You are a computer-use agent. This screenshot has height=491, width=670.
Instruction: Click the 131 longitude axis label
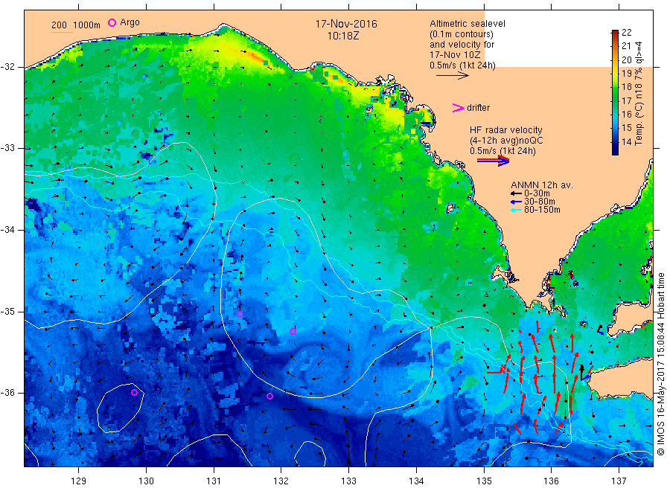point(214,481)
